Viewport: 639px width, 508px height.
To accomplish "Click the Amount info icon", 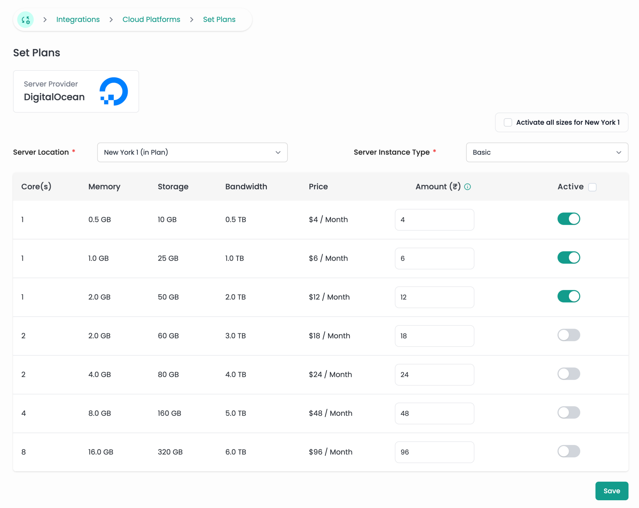I will click(x=467, y=187).
